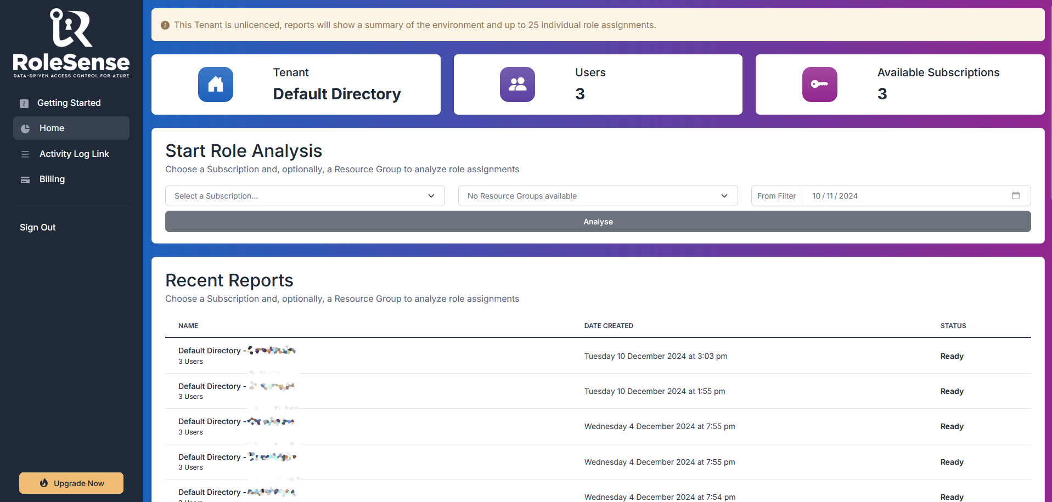The image size is (1052, 502).
Task: Click the unlicensed tenant banner message
Action: click(x=415, y=25)
